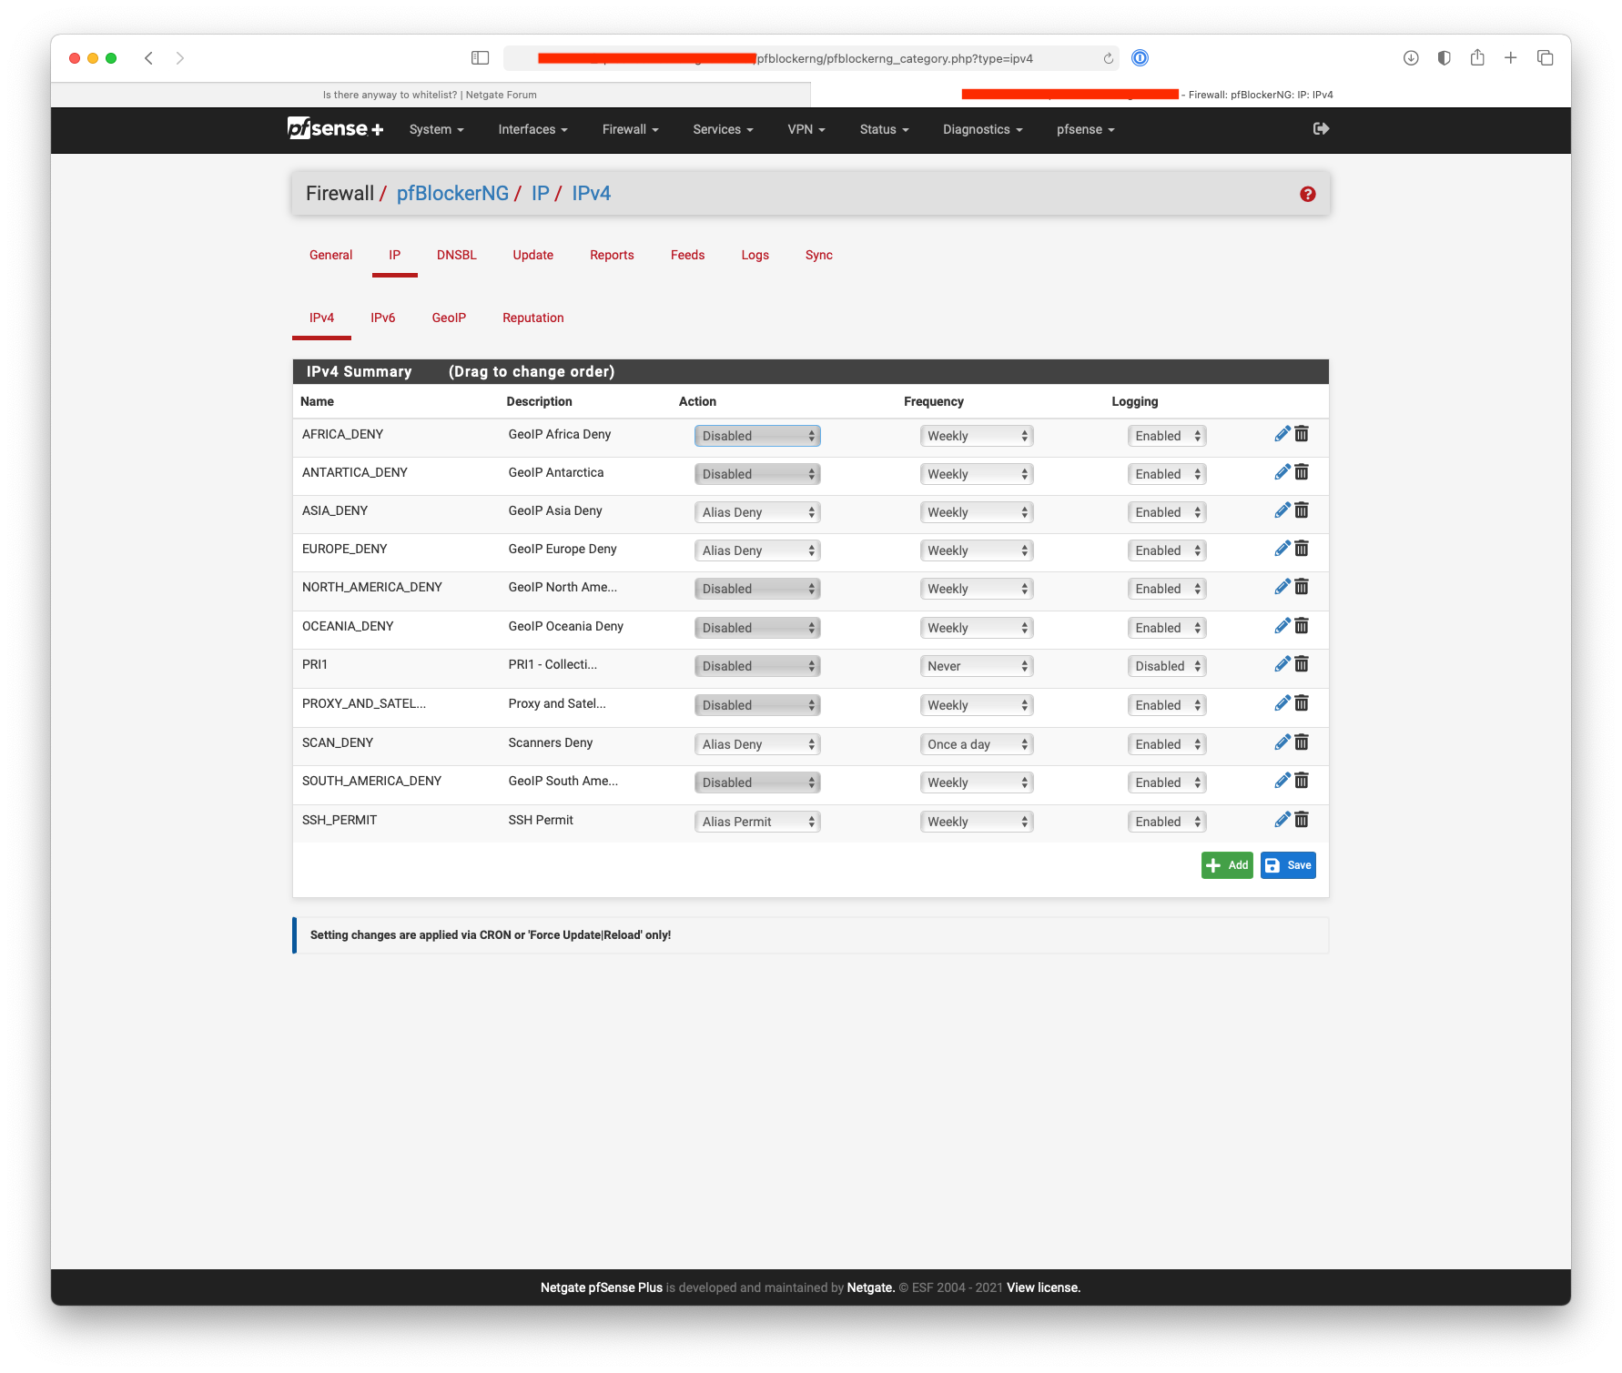Edit the PRI1 alias with pencil icon
The width and height of the screenshot is (1622, 1373).
click(1282, 664)
